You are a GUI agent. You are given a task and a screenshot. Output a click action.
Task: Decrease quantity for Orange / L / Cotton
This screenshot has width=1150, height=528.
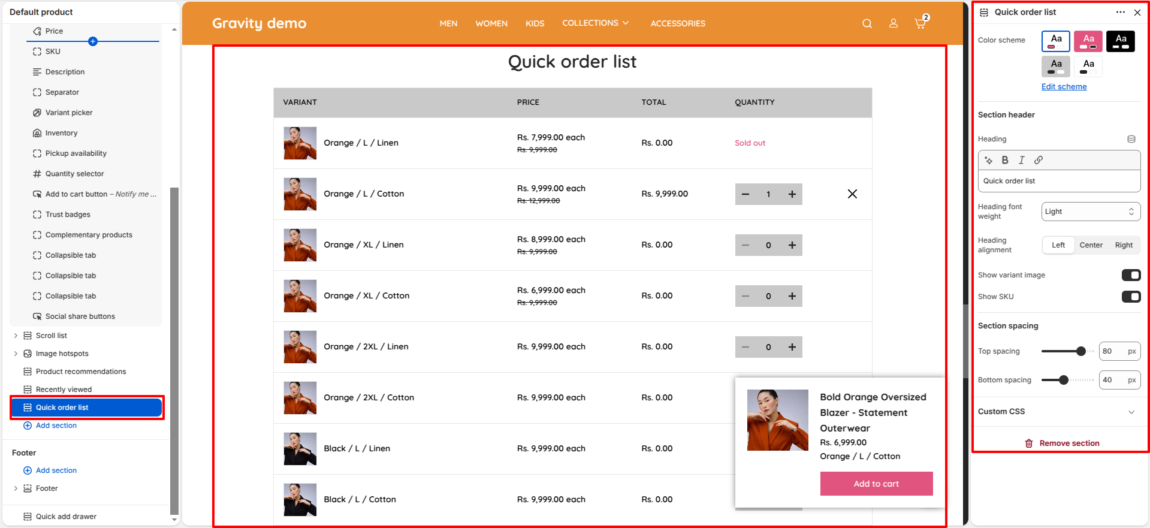[745, 194]
